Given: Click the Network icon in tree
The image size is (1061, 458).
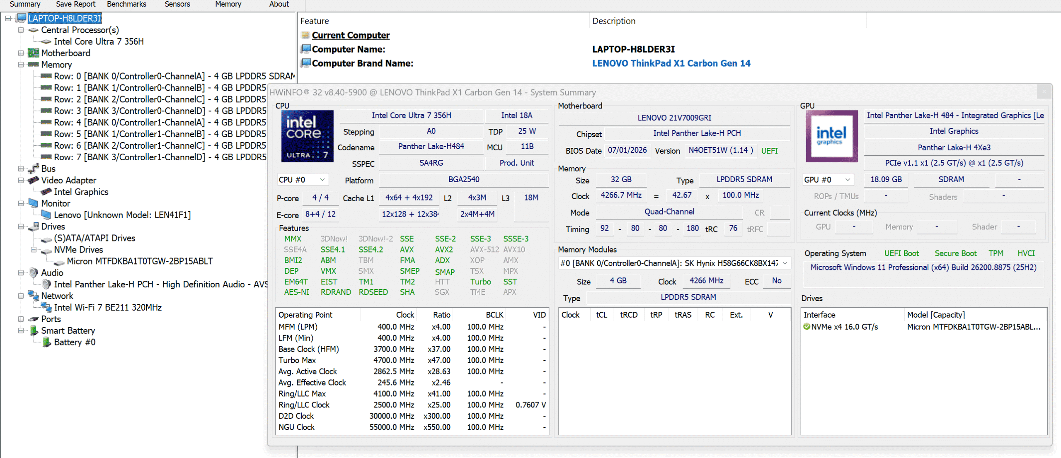Looking at the screenshot, I should click(x=33, y=296).
